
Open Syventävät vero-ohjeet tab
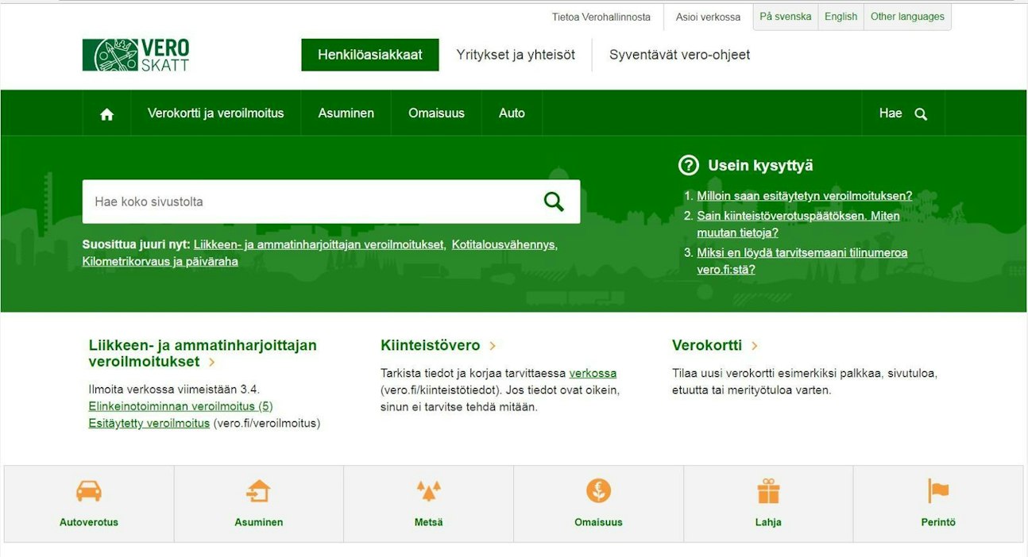coord(679,55)
